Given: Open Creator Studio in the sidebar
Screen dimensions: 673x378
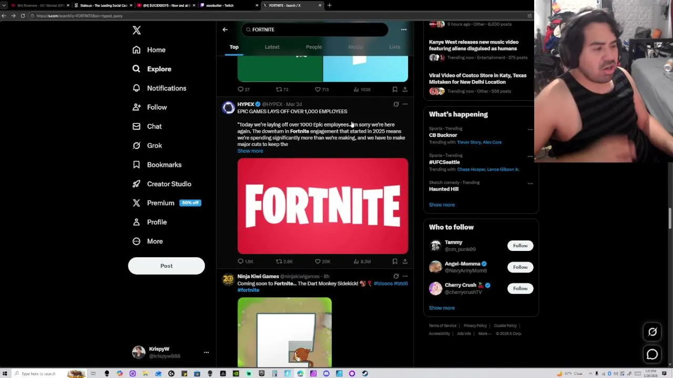Looking at the screenshot, I should [x=161, y=184].
